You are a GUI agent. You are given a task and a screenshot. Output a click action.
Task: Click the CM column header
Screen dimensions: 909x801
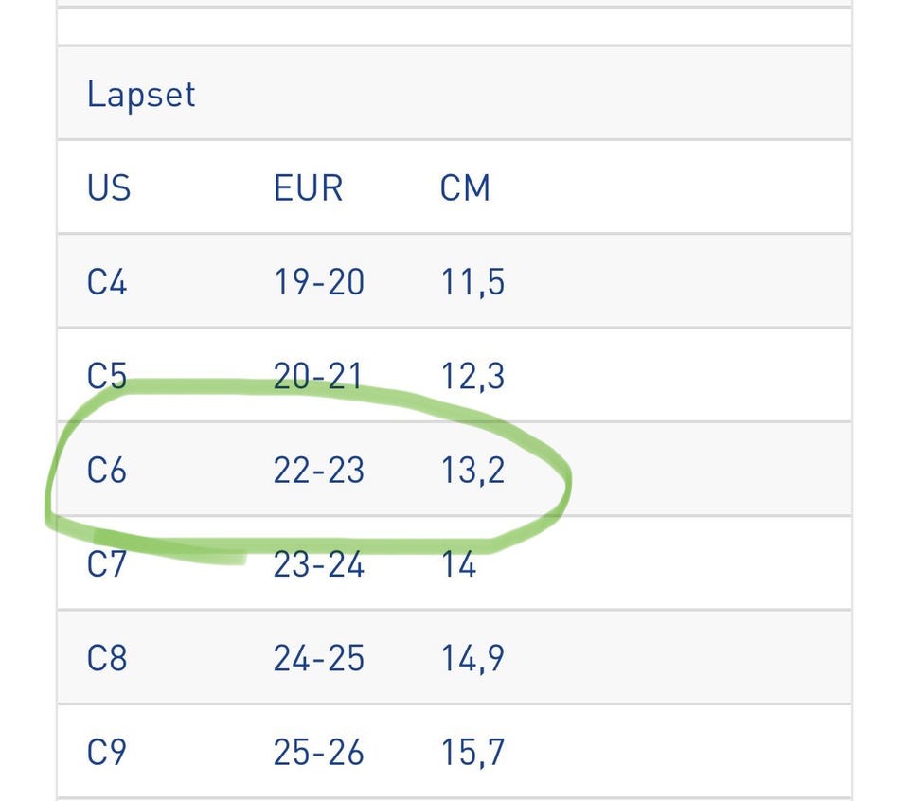click(x=465, y=187)
